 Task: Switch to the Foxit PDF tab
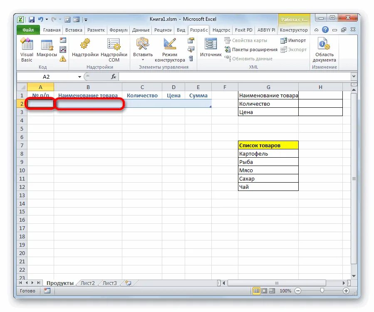click(243, 30)
